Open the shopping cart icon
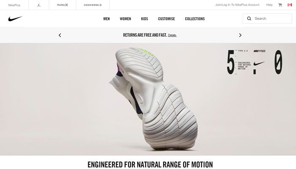 click(280, 5)
